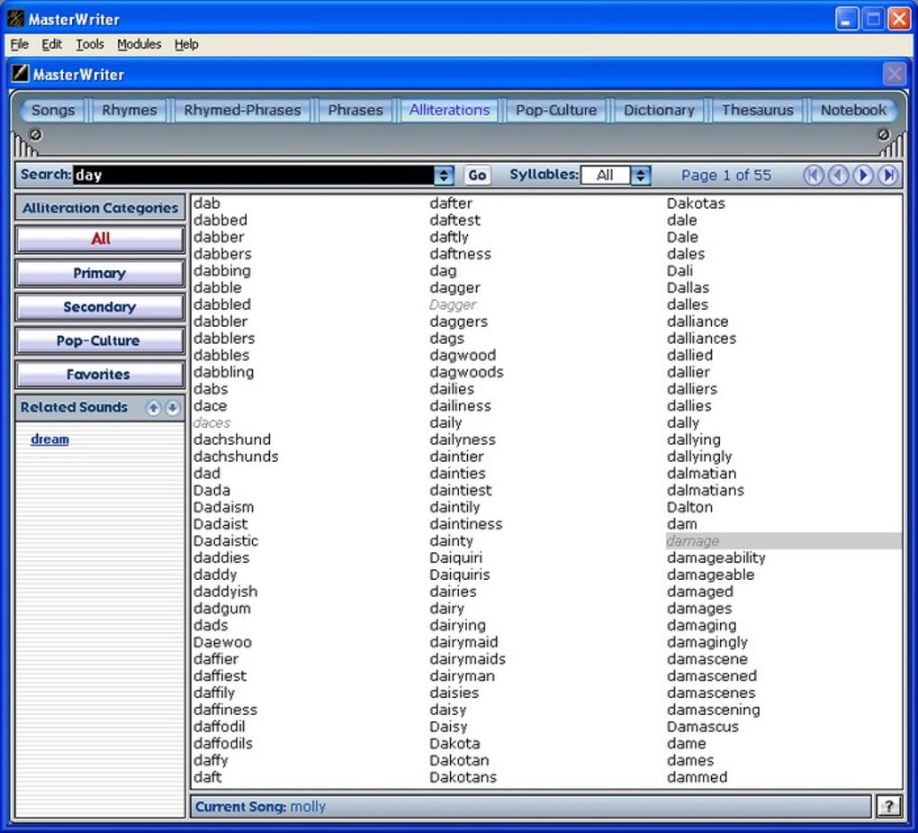Click the Related Sounds down arrow
Image resolution: width=918 pixels, height=833 pixels.
click(172, 408)
